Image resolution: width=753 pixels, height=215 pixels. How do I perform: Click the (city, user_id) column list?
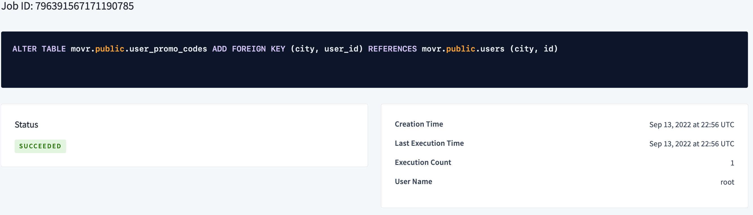[326, 49]
